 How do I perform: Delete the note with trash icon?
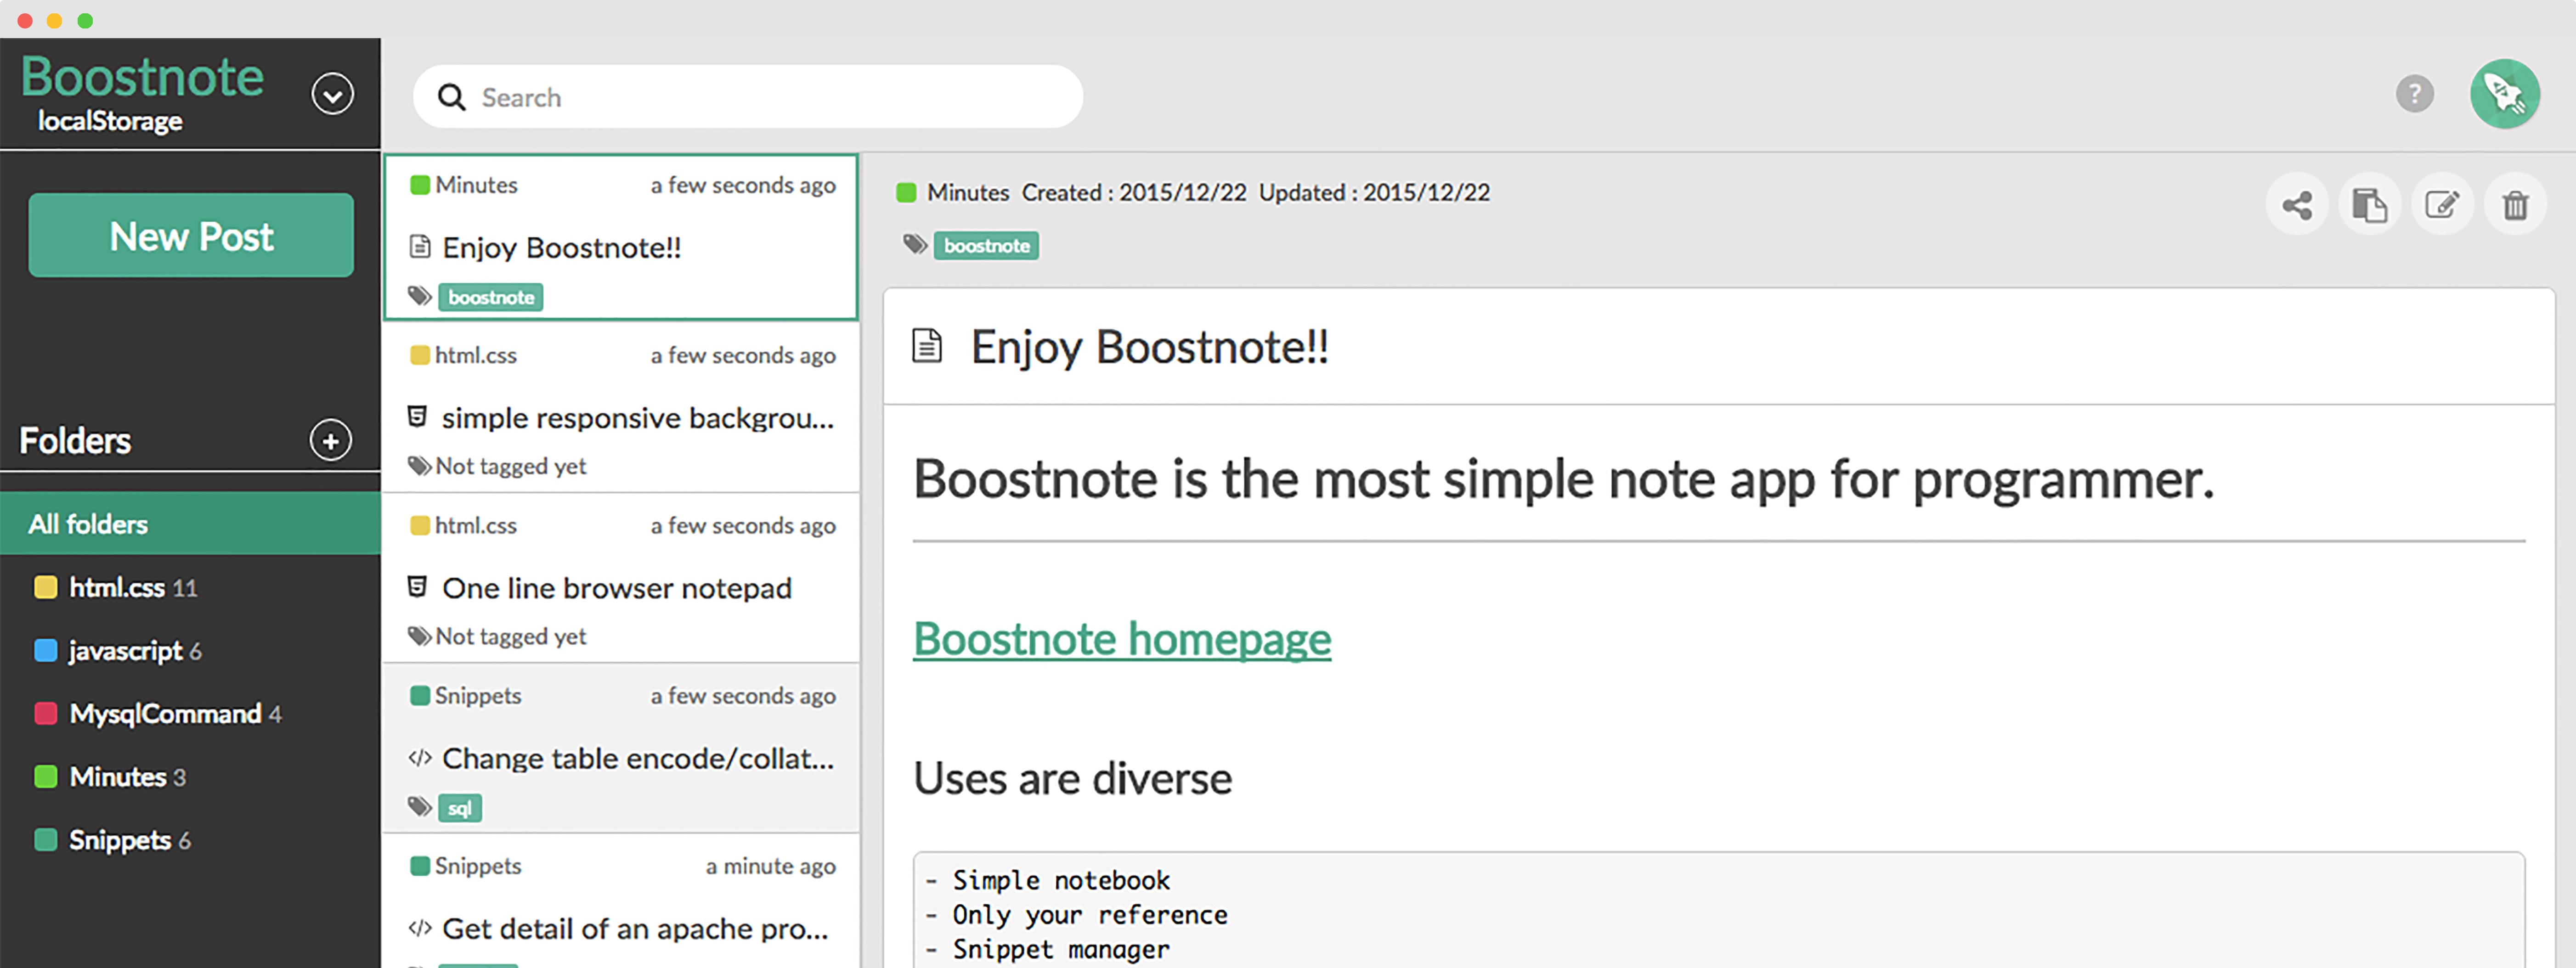point(2515,205)
